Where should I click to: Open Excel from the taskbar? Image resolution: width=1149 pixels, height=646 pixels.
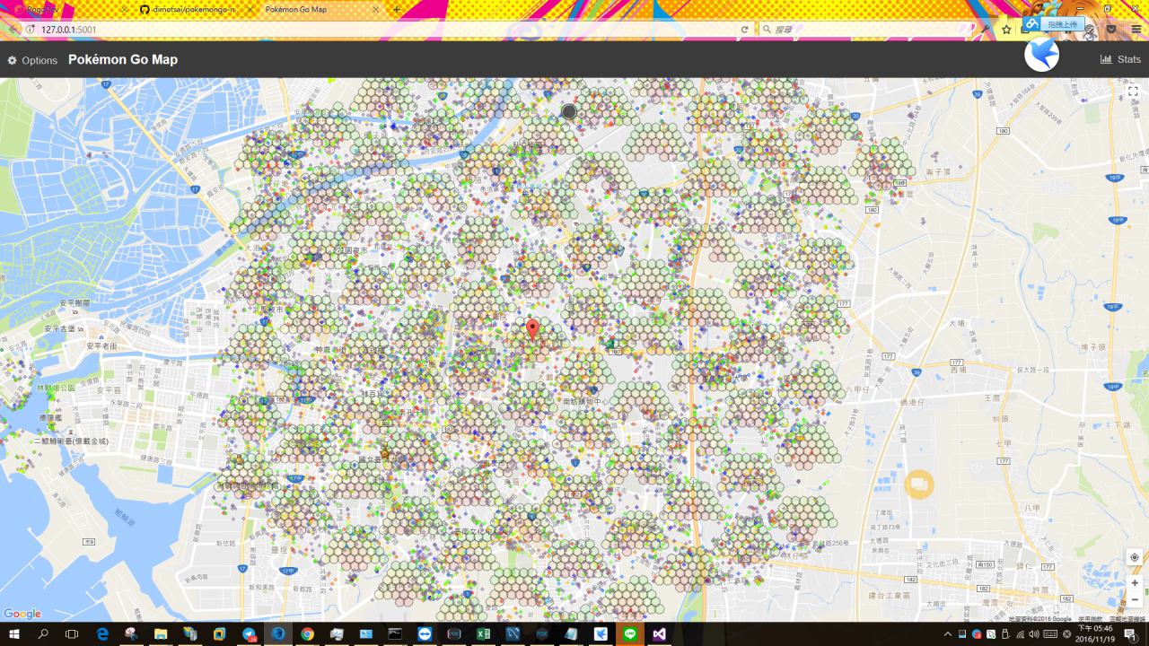[x=483, y=633]
